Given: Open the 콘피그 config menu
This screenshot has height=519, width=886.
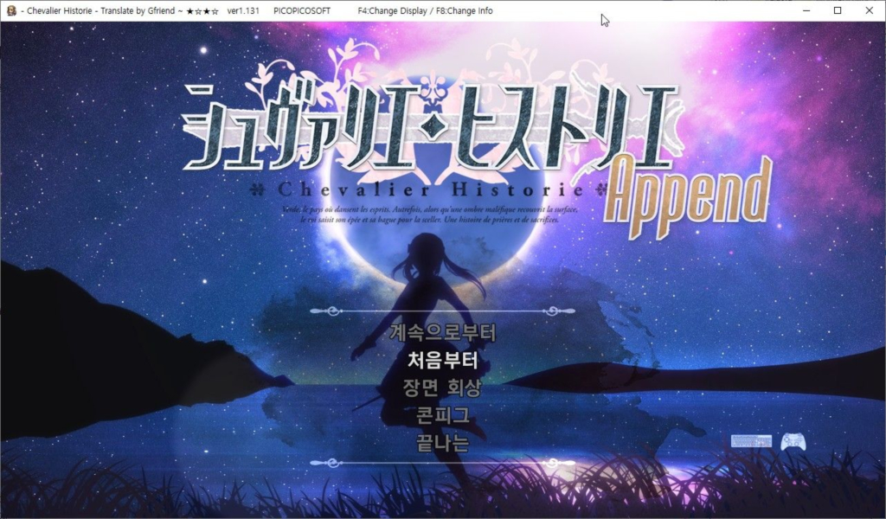Looking at the screenshot, I should pos(442,415).
